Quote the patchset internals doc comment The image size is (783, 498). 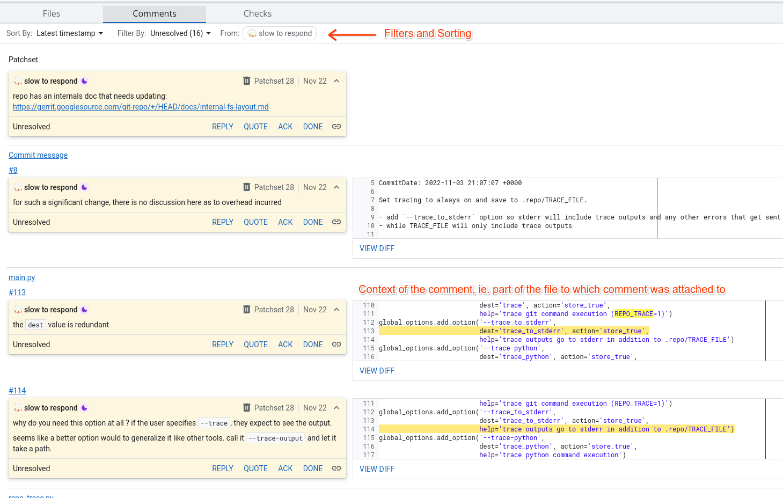click(255, 126)
